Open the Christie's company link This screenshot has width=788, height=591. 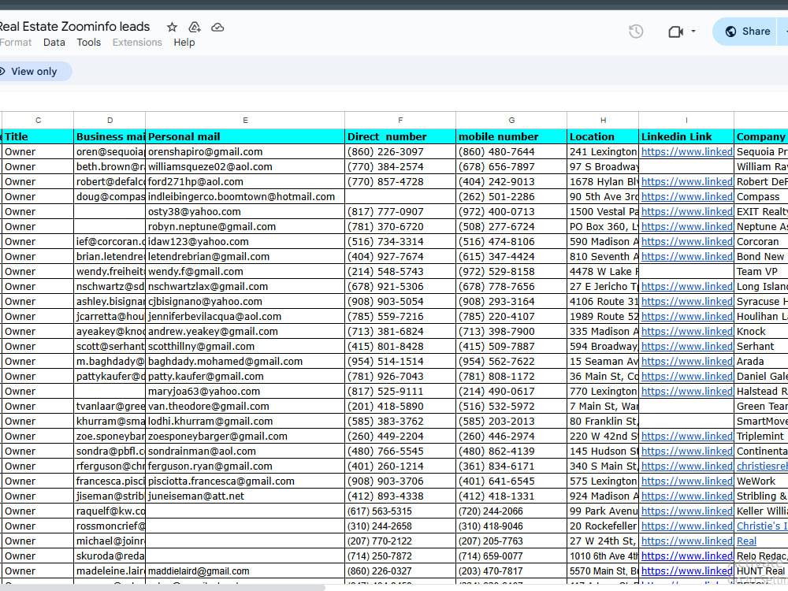tap(762, 526)
